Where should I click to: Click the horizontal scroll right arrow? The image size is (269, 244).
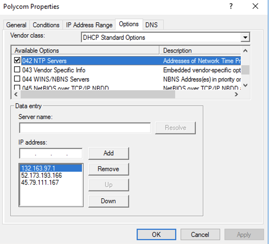(236, 94)
